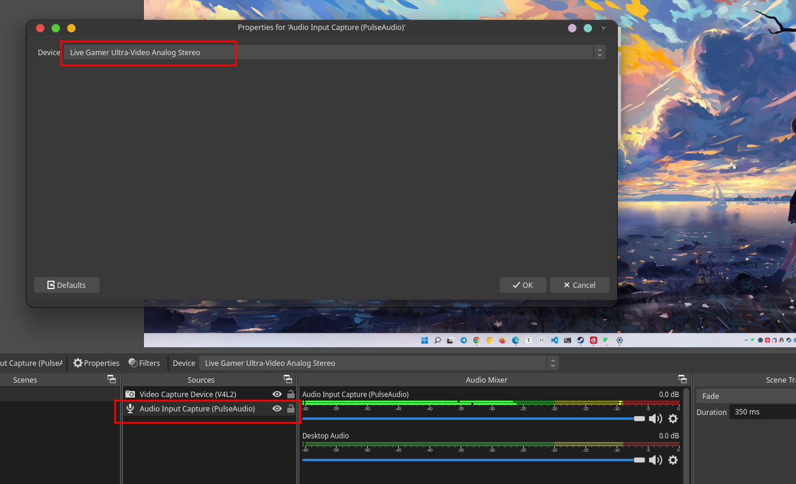Open the terminal icon in previewed taskbar
The height and width of the screenshot is (484, 796).
[x=567, y=340]
